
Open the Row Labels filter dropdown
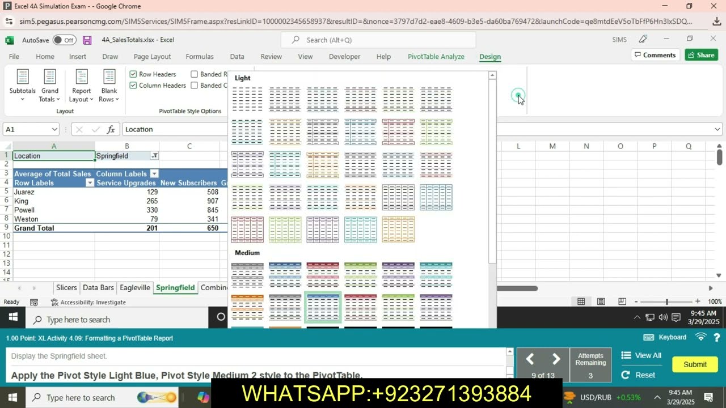click(x=90, y=183)
